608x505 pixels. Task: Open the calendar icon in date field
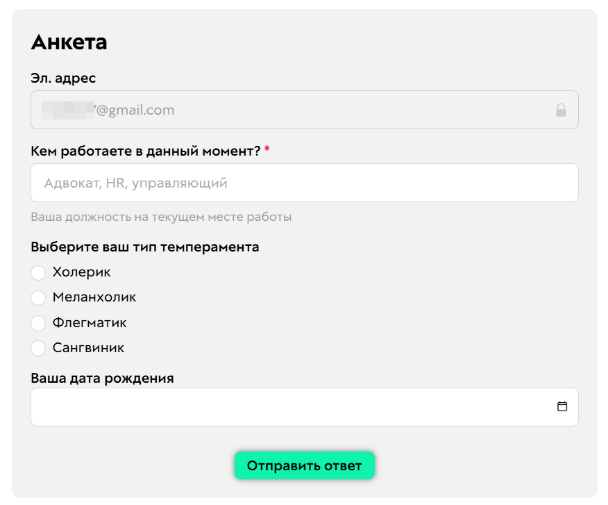pos(564,406)
